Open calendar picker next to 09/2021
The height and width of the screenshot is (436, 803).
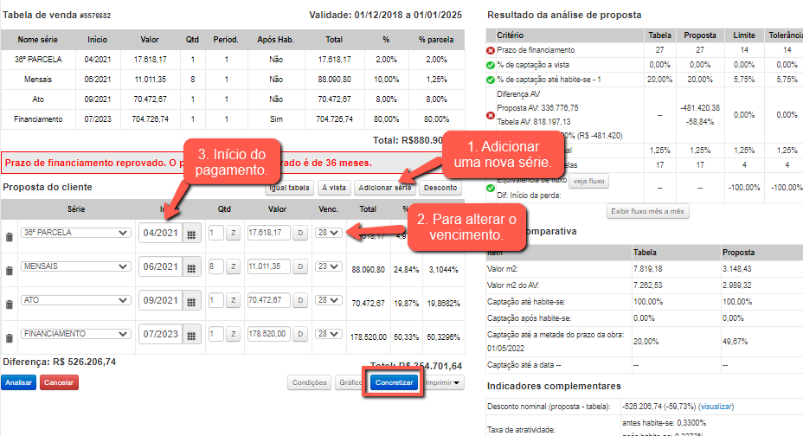(x=191, y=301)
